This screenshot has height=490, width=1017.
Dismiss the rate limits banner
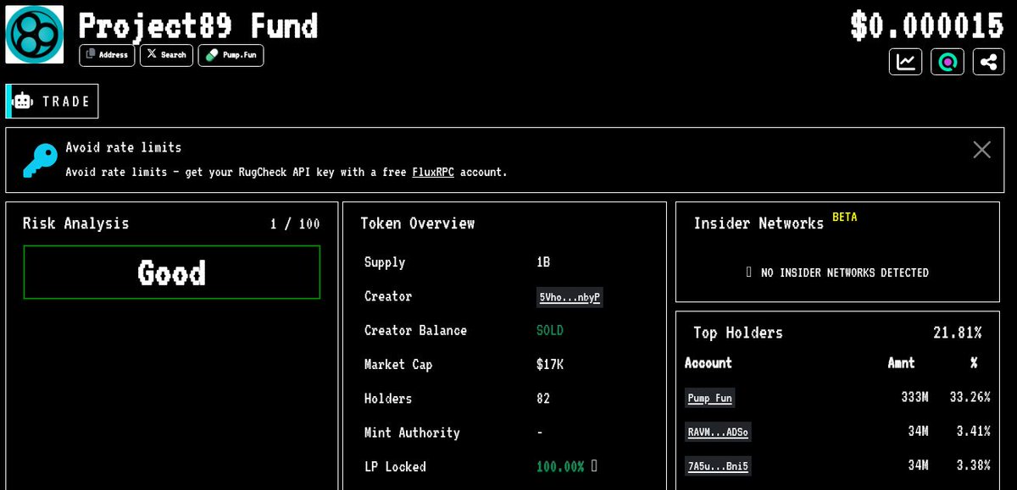[981, 150]
